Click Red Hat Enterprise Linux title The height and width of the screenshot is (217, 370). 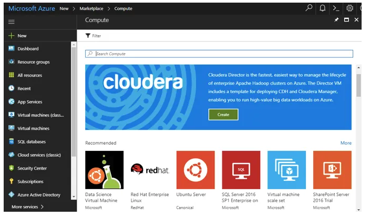pyautogui.click(x=150, y=198)
